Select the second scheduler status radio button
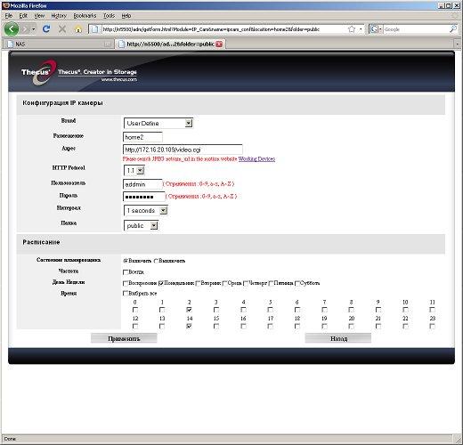463x445 pixels. pyautogui.click(x=156, y=261)
